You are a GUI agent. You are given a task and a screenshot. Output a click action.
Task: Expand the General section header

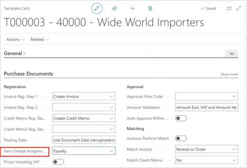(14, 53)
